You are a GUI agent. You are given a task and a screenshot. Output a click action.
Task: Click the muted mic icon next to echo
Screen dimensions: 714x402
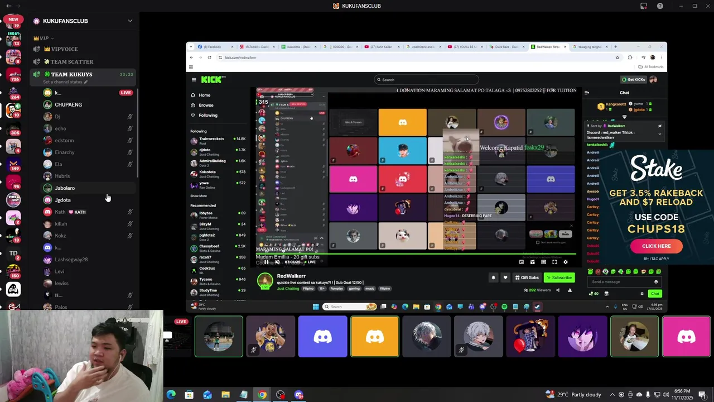point(130,128)
